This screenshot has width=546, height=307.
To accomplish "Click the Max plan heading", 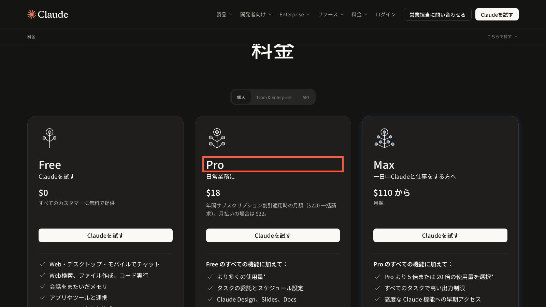I will (x=384, y=165).
